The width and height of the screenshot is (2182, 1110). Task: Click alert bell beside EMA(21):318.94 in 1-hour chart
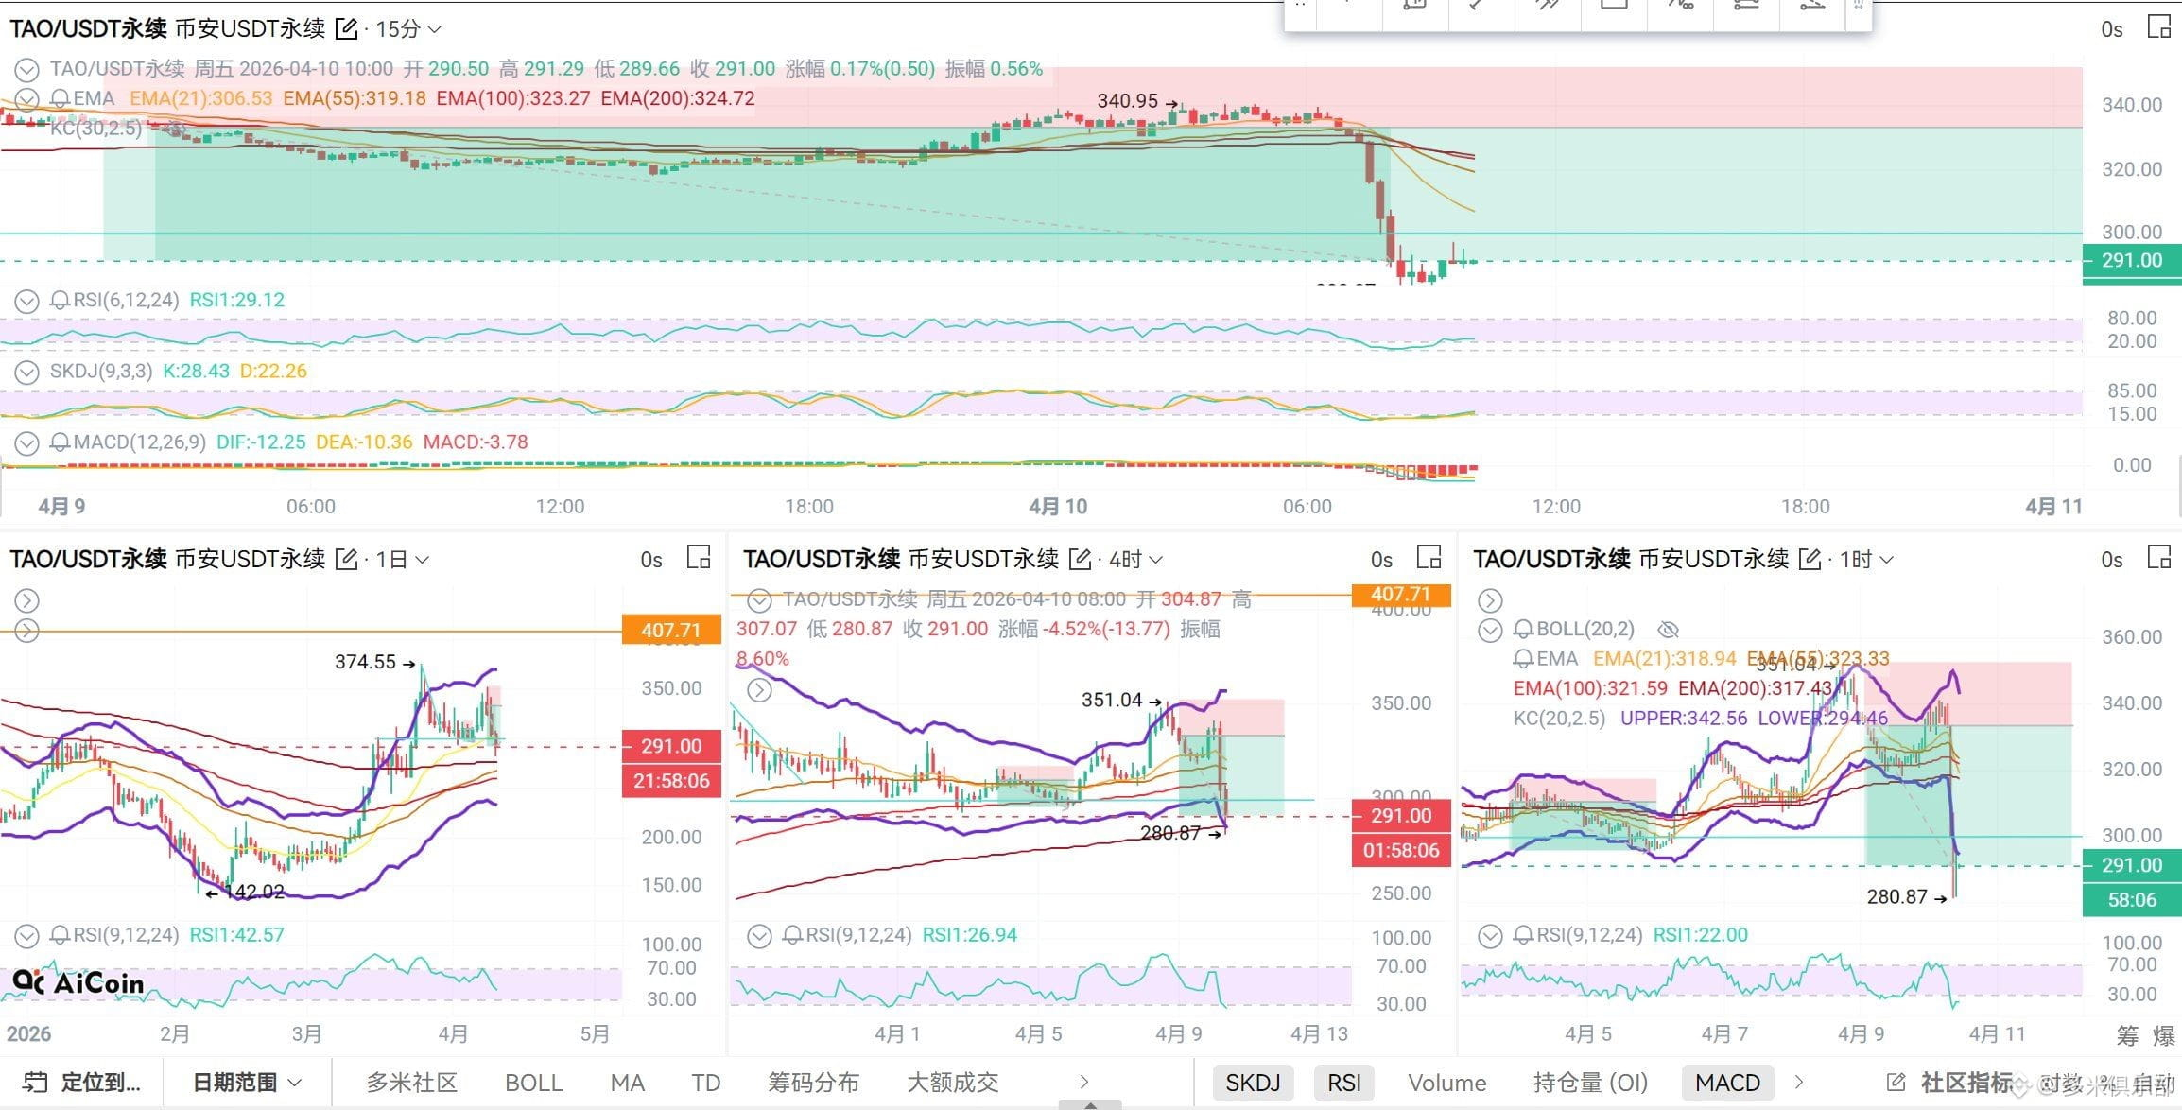click(x=1524, y=659)
